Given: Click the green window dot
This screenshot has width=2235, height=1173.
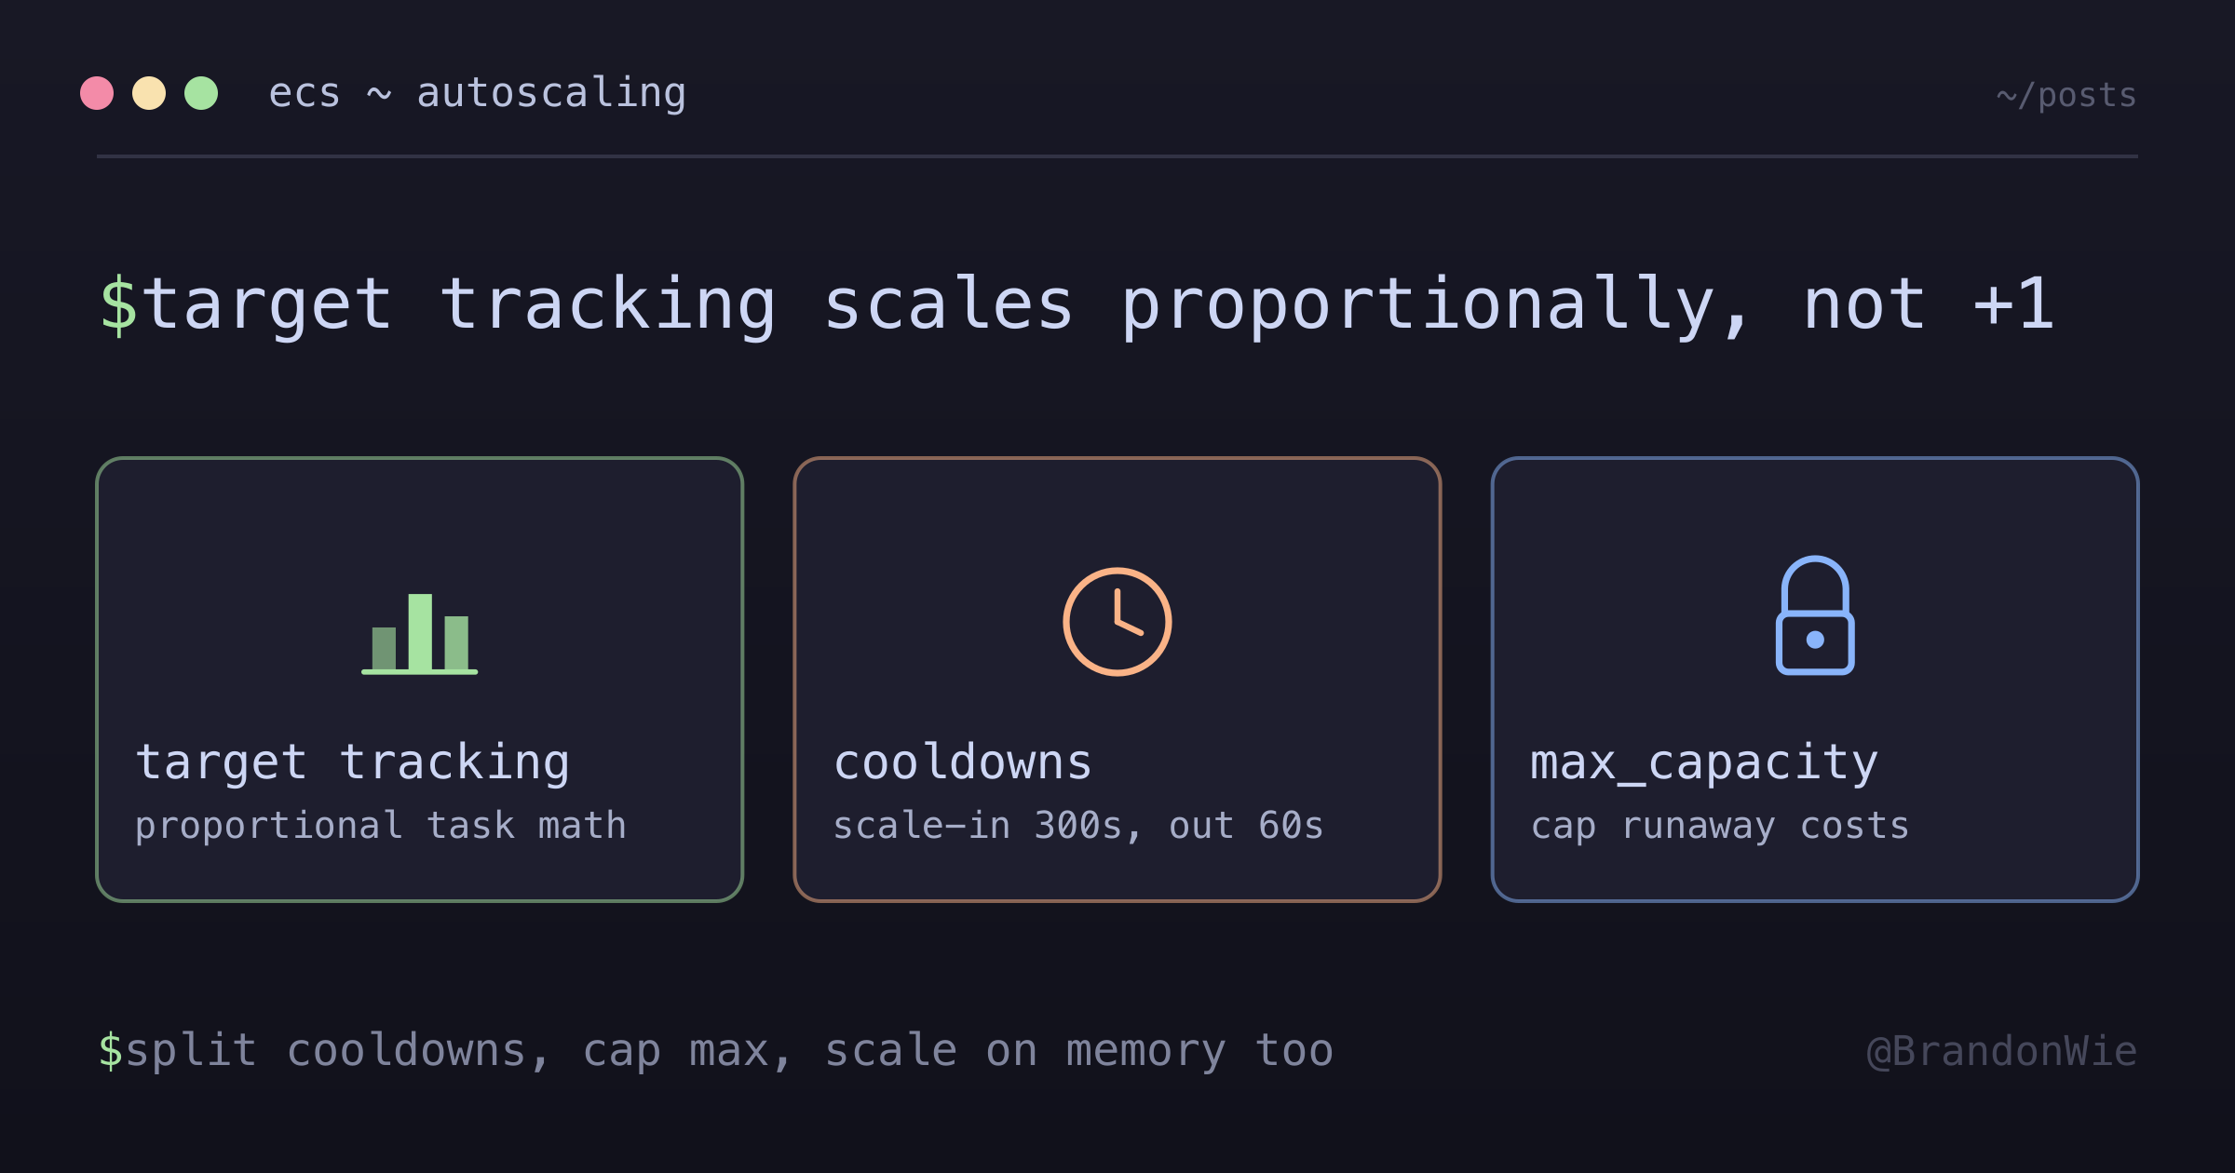Looking at the screenshot, I should [x=201, y=93].
